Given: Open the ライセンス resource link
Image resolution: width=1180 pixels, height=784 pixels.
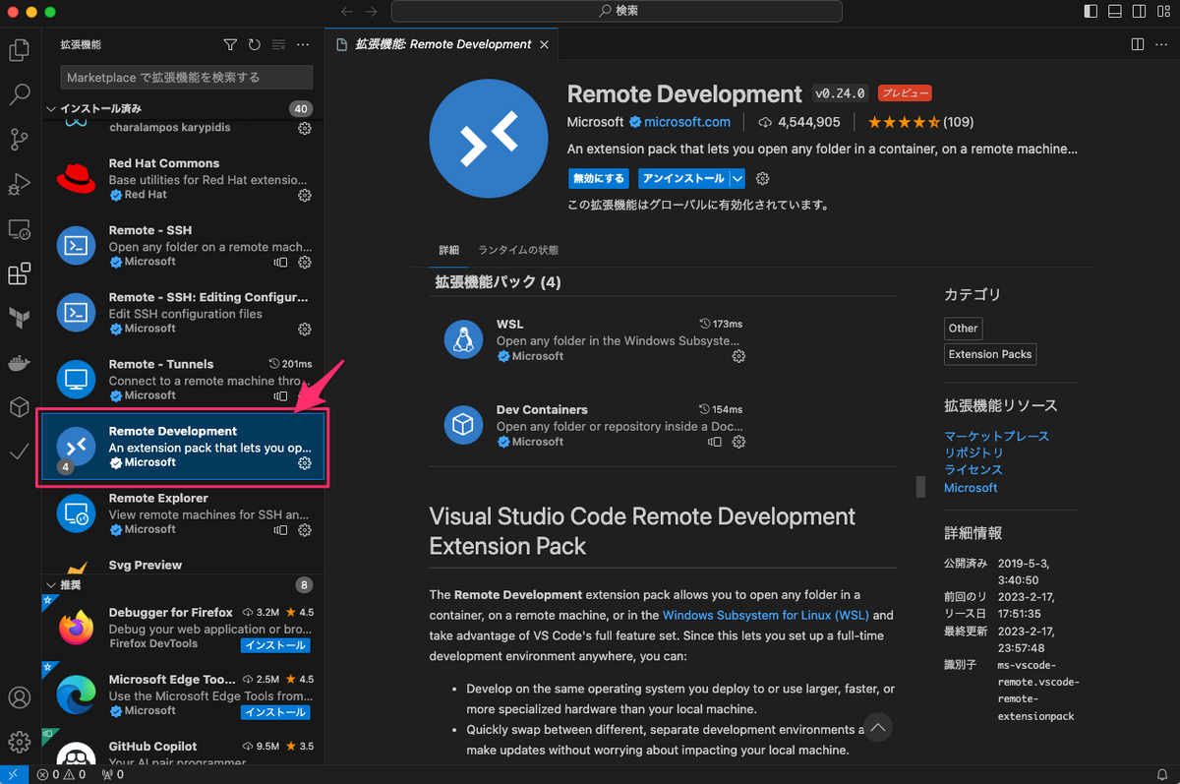Looking at the screenshot, I should [973, 470].
